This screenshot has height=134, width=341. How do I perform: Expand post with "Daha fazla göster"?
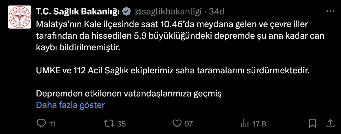tap(70, 105)
